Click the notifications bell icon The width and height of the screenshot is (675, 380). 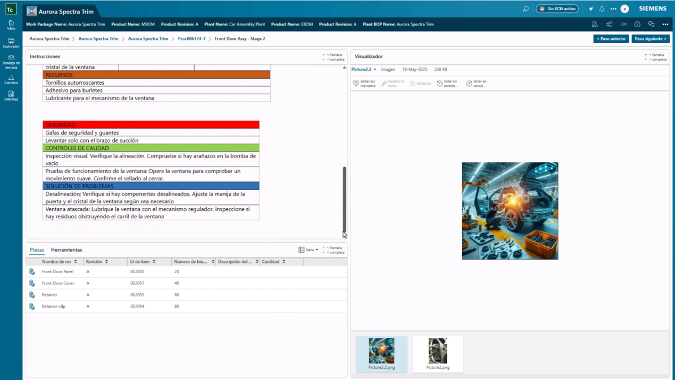click(602, 9)
